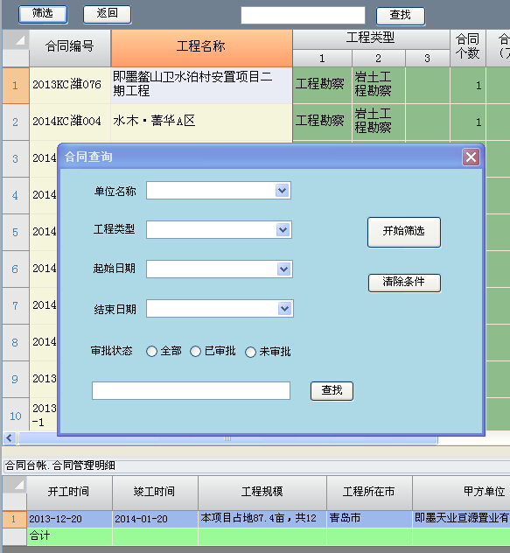The image size is (510, 553).
Task: Click the 工程所在市 column header
Action: pos(369,492)
